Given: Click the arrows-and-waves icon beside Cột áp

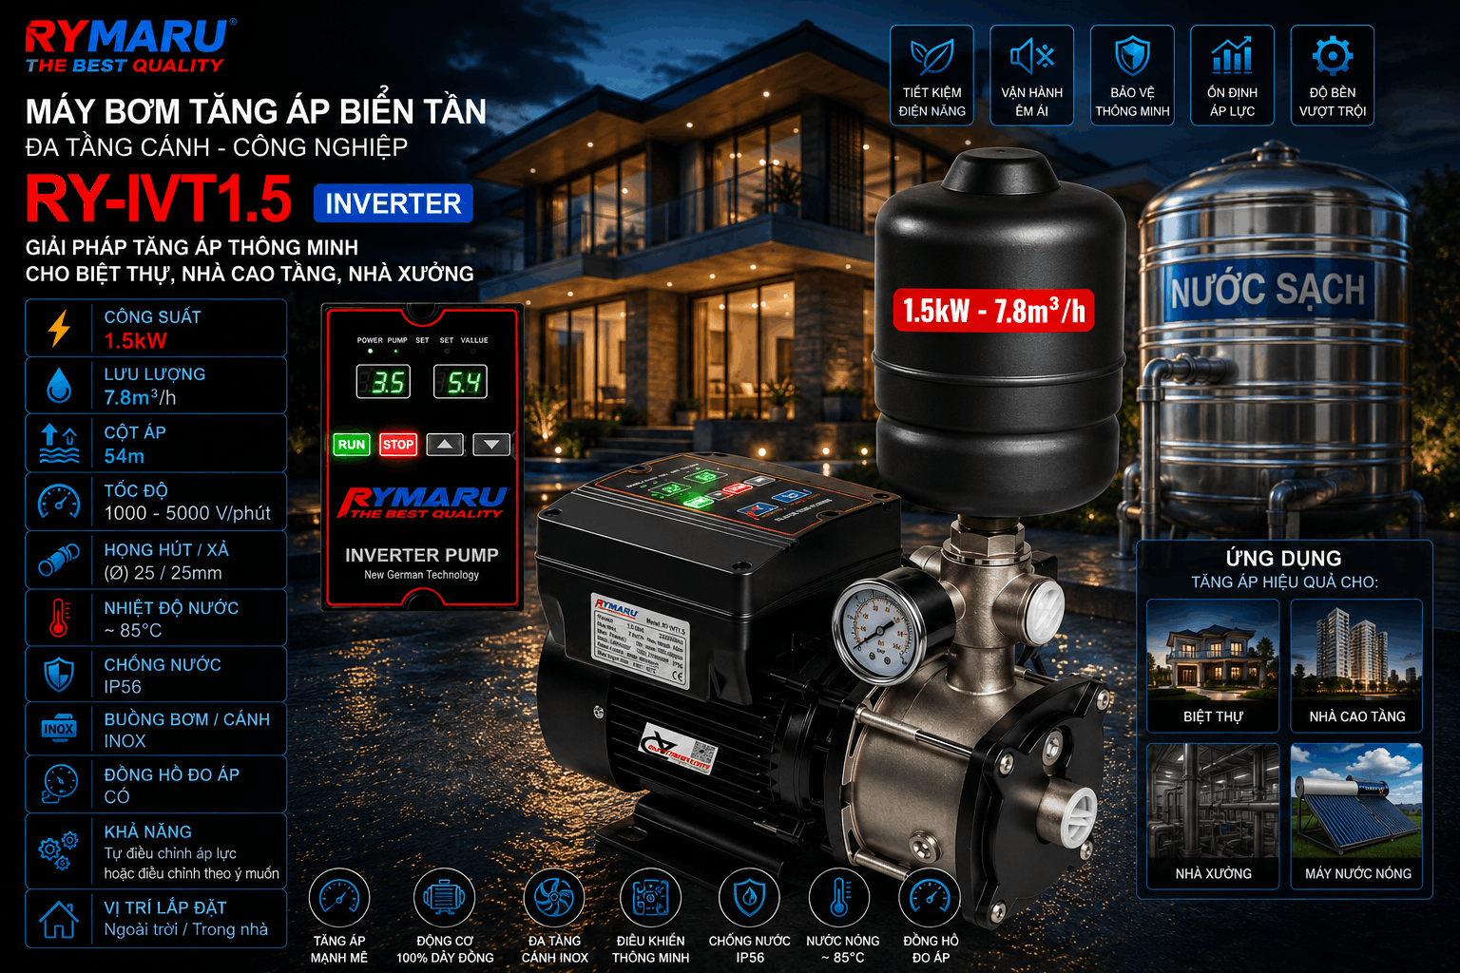Looking at the screenshot, I should coord(59,444).
